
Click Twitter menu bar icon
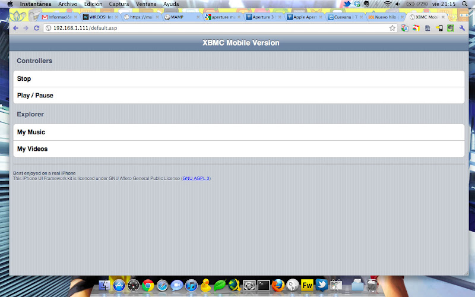pos(347,4)
